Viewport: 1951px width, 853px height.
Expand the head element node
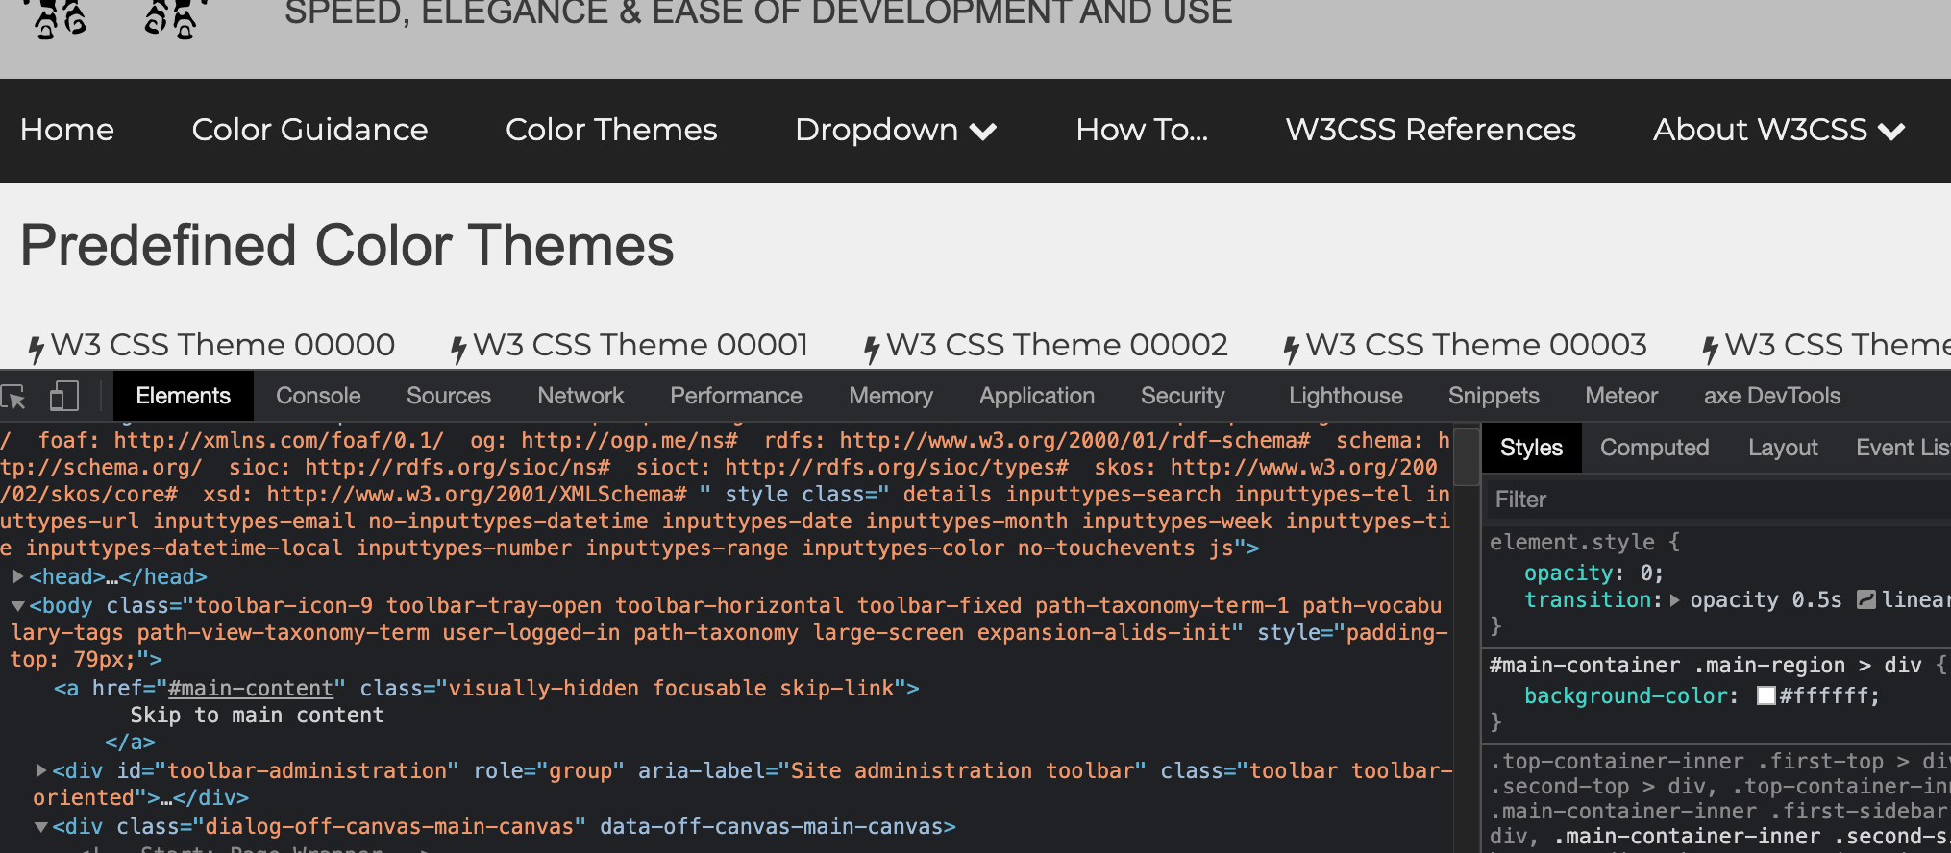click(17, 576)
